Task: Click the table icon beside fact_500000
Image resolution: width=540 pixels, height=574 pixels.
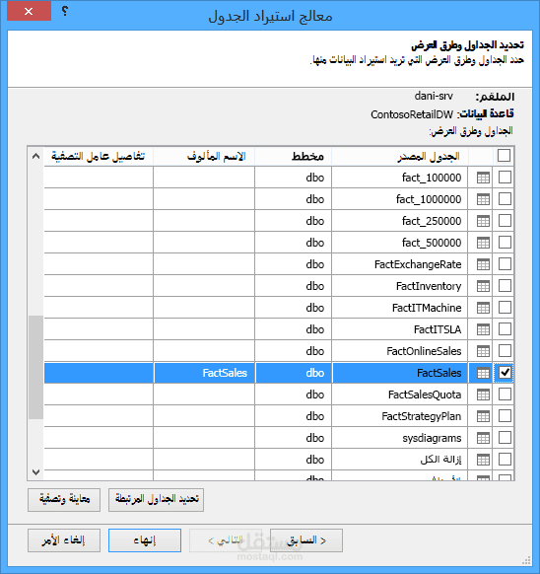Action: point(483,243)
